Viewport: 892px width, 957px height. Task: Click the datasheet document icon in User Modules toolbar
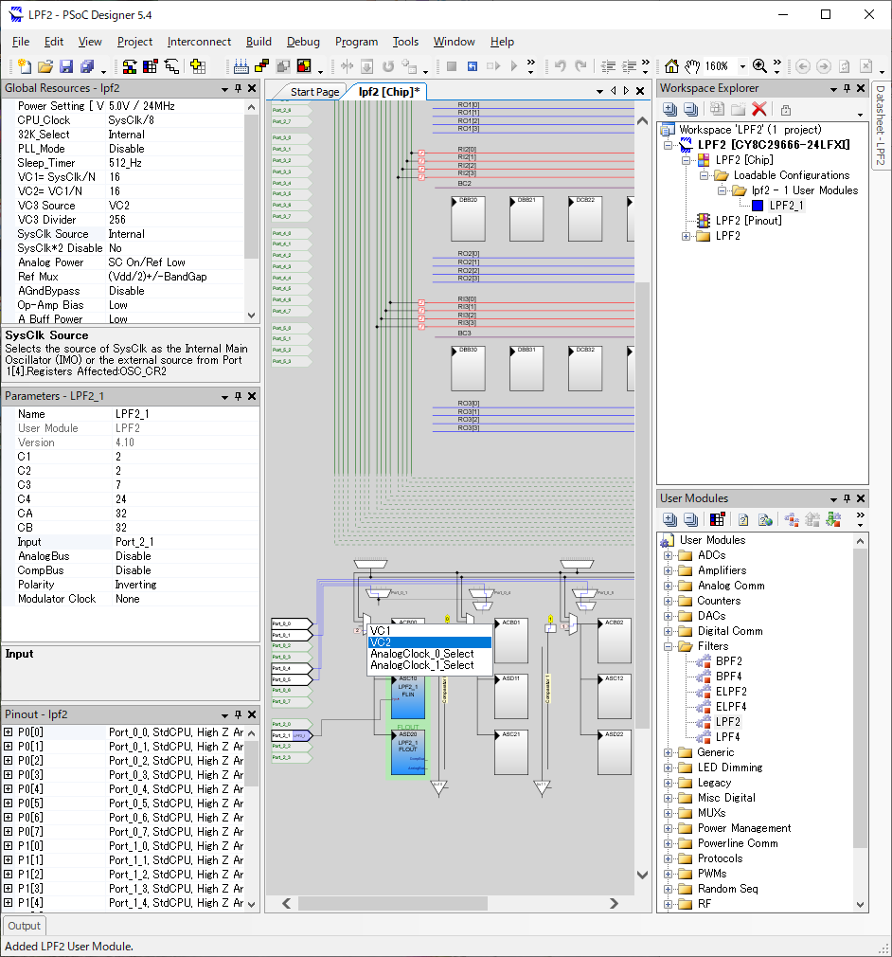pyautogui.click(x=743, y=519)
